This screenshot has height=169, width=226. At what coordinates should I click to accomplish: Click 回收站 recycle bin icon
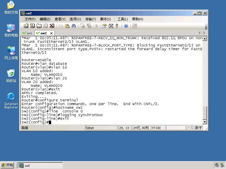pyautogui.click(x=11, y=76)
